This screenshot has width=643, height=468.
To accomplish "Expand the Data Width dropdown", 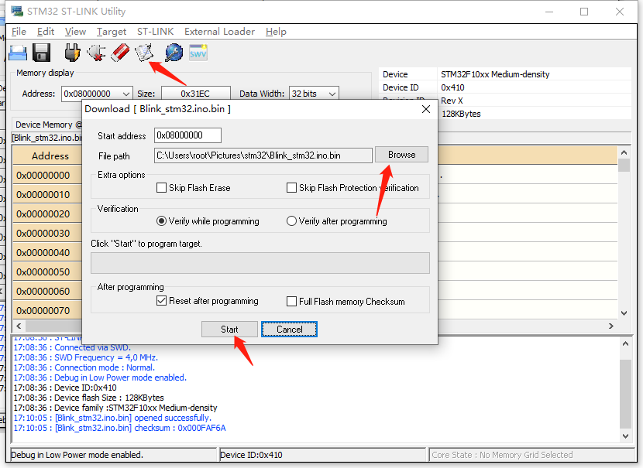I will 332,94.
